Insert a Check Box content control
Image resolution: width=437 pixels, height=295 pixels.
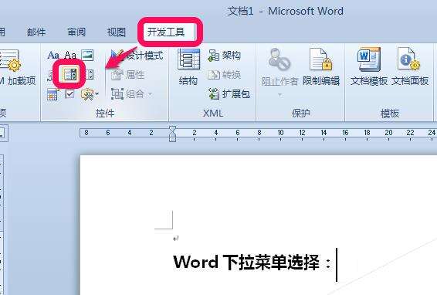69,93
